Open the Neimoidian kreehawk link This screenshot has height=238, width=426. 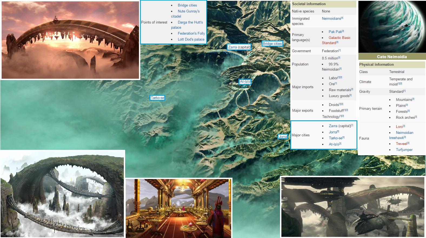point(404,133)
